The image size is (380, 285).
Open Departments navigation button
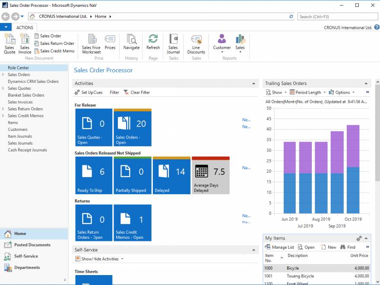click(x=34, y=268)
